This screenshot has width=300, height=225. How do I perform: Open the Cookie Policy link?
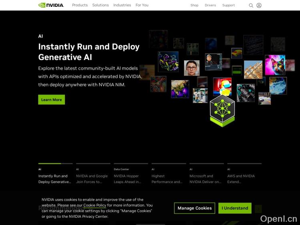tap(95, 205)
